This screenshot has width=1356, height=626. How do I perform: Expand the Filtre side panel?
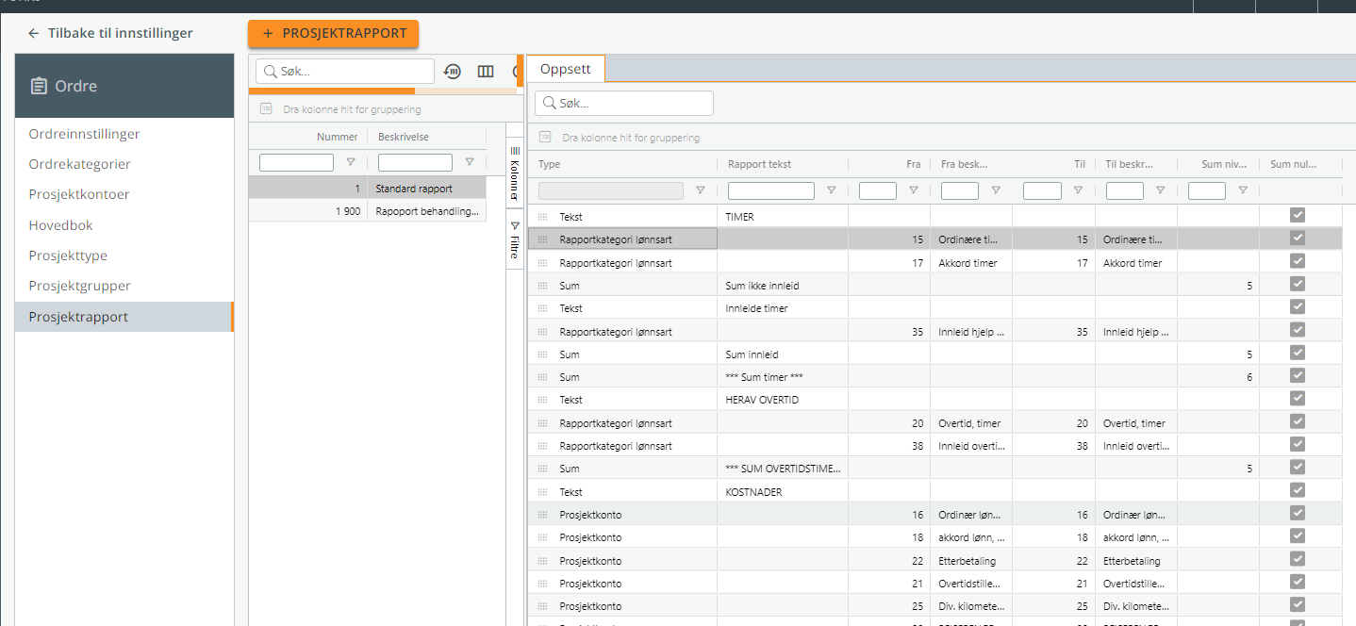coord(515,240)
